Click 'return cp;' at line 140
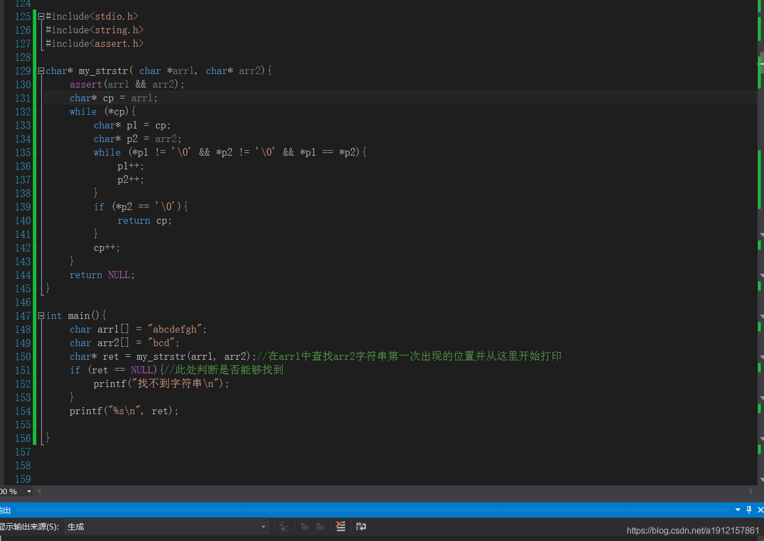 (144, 220)
